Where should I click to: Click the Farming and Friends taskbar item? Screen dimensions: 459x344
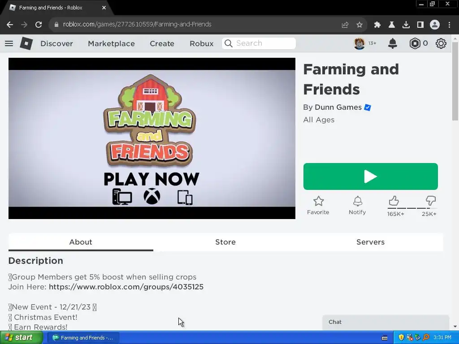click(83, 338)
